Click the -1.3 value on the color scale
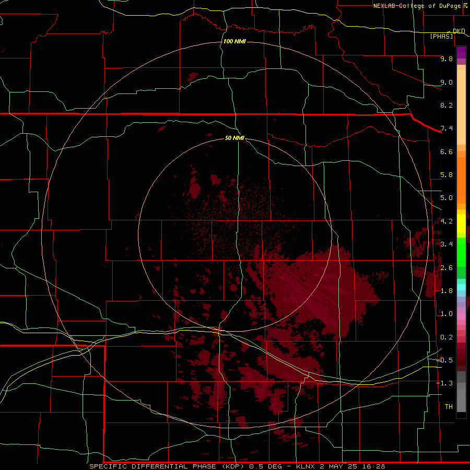 (444, 384)
